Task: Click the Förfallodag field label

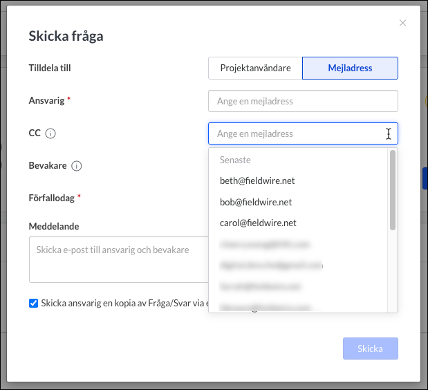Action: [52, 198]
